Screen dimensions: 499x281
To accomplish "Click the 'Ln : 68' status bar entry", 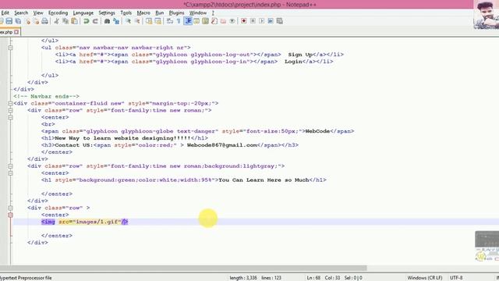I will coord(313,278).
